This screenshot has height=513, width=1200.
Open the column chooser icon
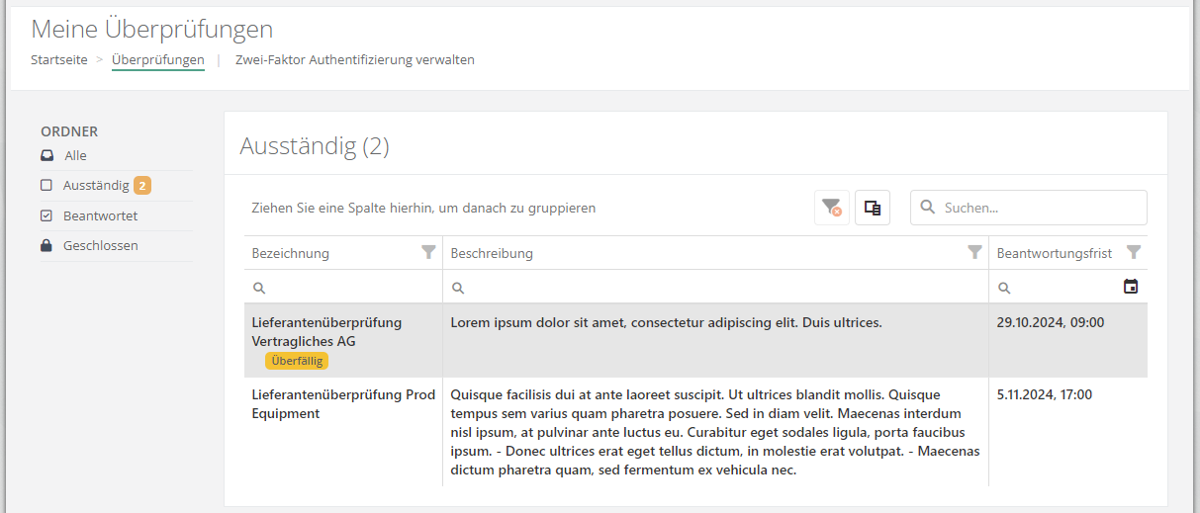coord(872,208)
